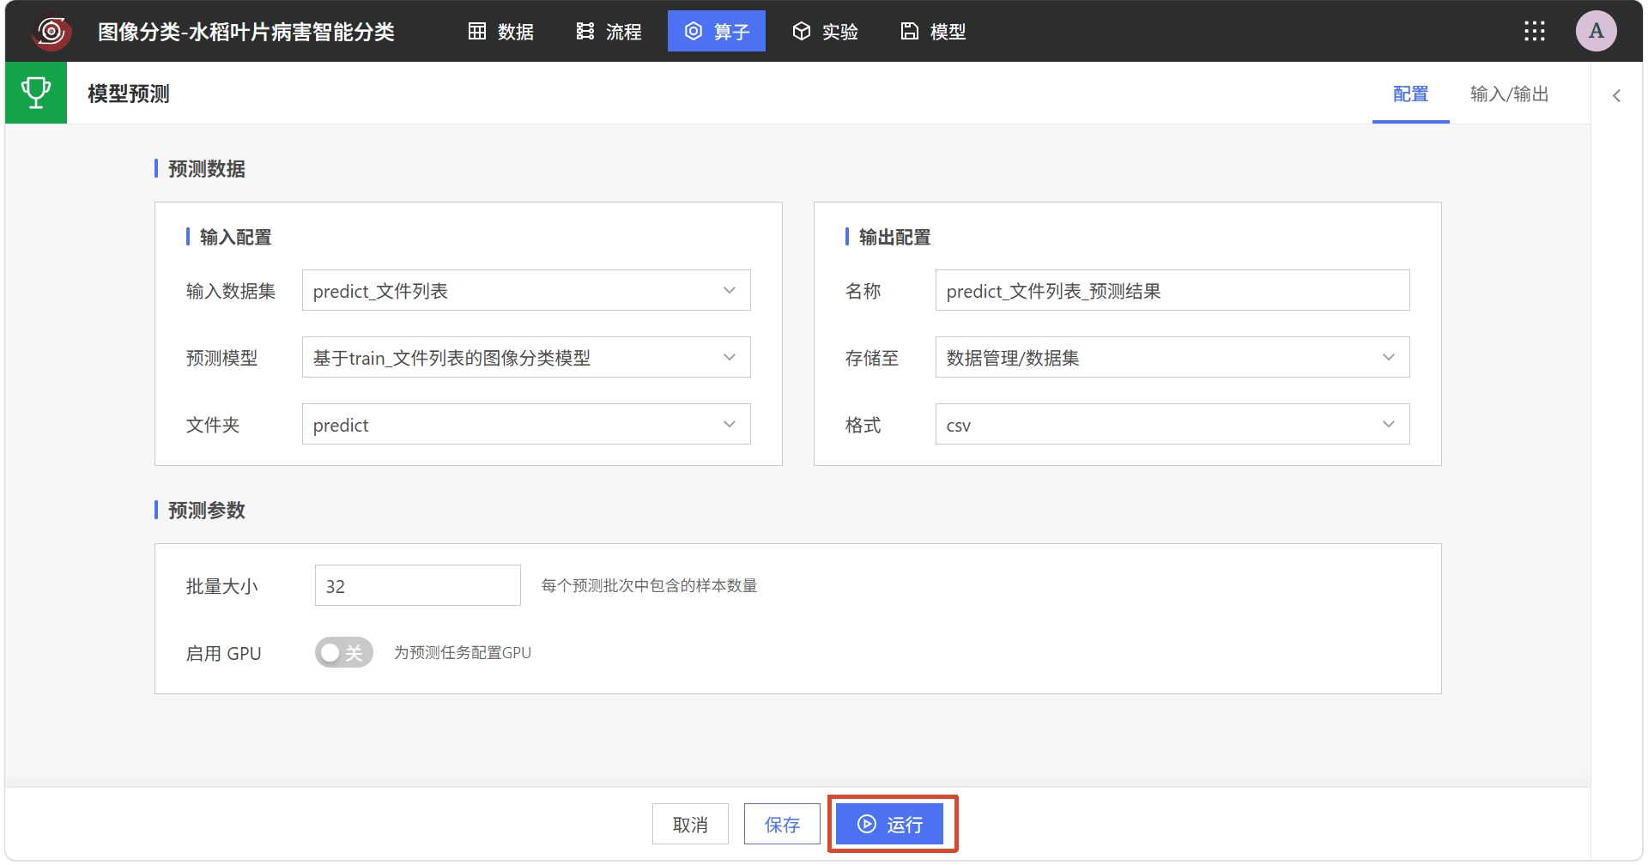Open the apps grid menu icon

click(1535, 32)
